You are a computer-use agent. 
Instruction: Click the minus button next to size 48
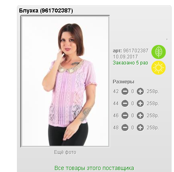coord(125,128)
